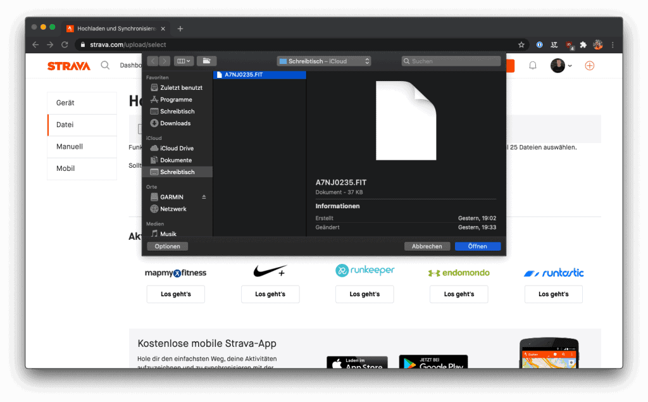Screen dimensions: 648x402
Task: Open the Strava notifications bell
Action: (533, 65)
